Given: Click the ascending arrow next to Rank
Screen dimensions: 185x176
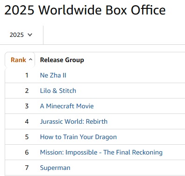Looking at the screenshot, I should coord(31,60).
